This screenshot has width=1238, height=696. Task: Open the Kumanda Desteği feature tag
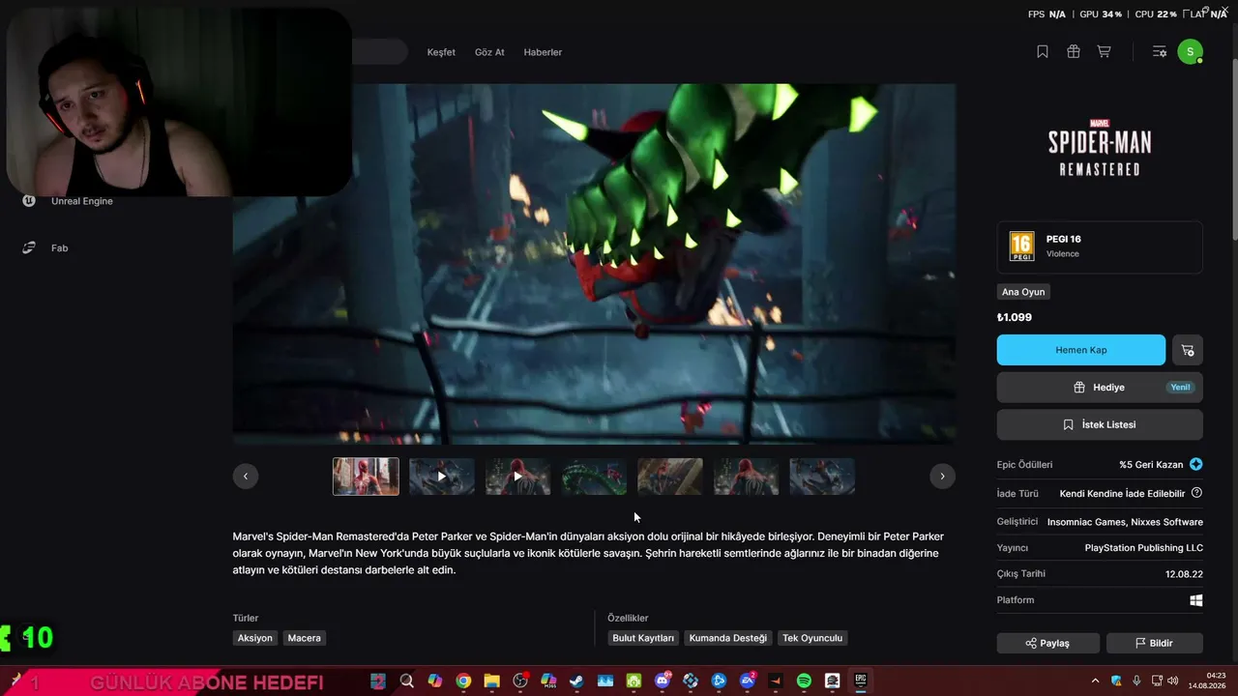point(728,638)
